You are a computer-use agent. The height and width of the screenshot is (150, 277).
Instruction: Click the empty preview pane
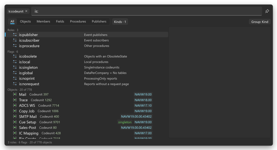pos(220,82)
